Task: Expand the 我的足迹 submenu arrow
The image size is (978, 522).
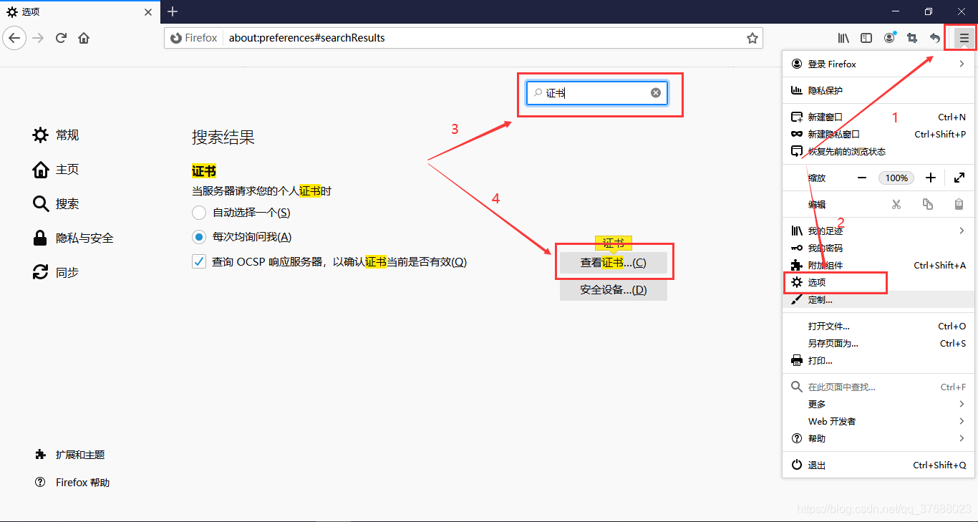Action: (x=962, y=231)
